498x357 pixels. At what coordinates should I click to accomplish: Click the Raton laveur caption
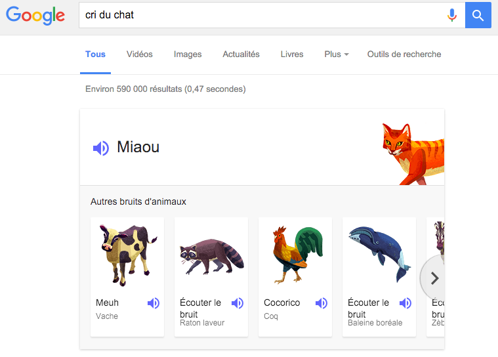pyautogui.click(x=202, y=323)
